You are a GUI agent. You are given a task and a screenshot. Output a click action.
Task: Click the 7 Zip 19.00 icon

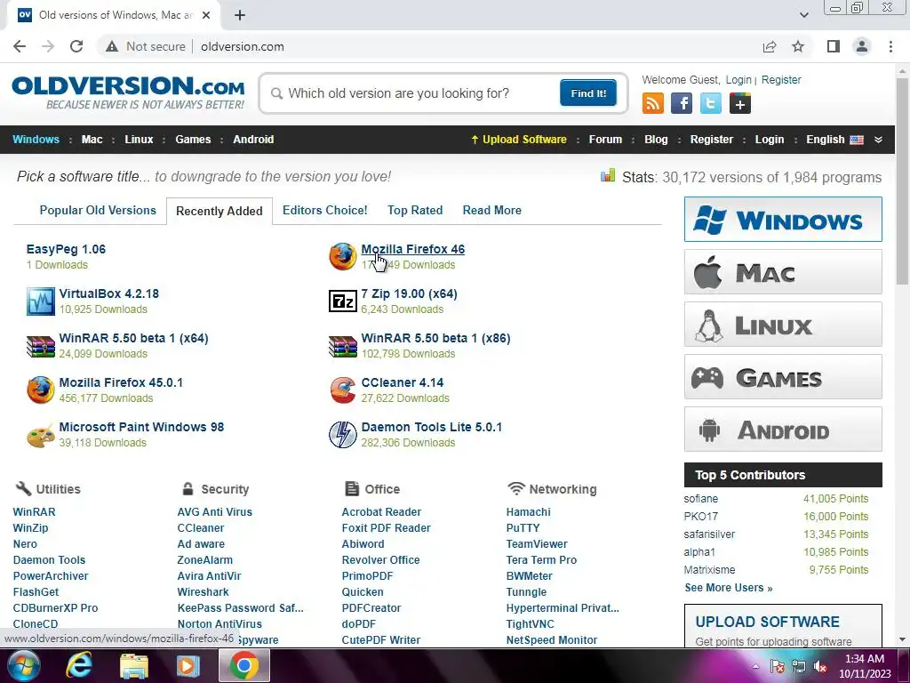[x=343, y=301]
